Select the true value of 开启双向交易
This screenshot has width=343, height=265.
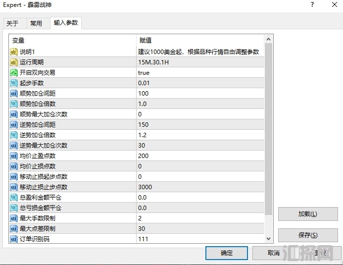(x=144, y=73)
